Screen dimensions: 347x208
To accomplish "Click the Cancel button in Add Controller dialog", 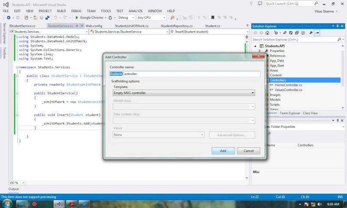I will tap(249, 151).
